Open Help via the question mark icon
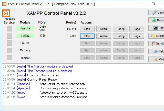This screenshot has height=111, width=164. point(156,51)
